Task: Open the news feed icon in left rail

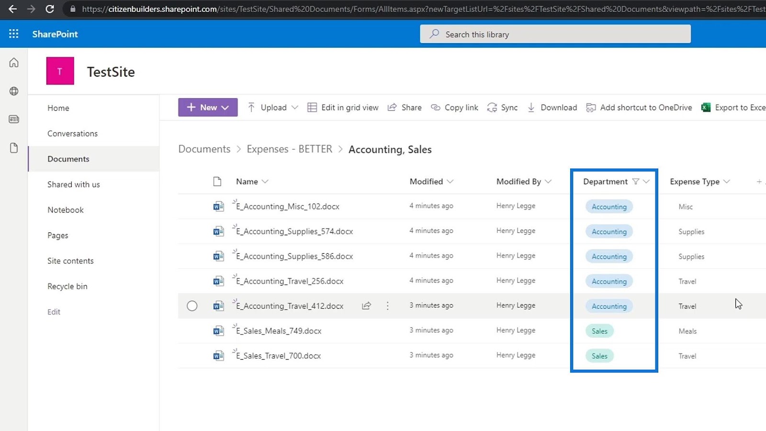Action: coord(14,119)
